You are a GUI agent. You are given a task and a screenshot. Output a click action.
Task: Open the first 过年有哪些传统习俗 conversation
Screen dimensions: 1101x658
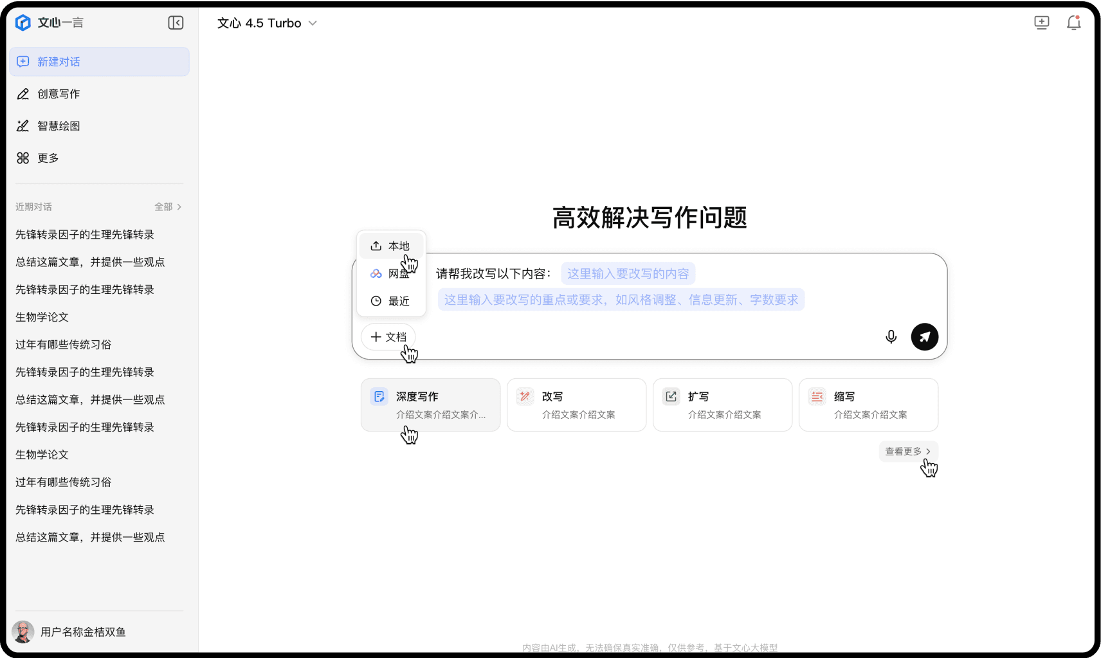coord(63,345)
